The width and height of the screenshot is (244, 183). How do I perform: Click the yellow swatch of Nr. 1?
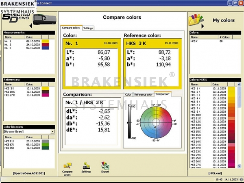[45, 41]
